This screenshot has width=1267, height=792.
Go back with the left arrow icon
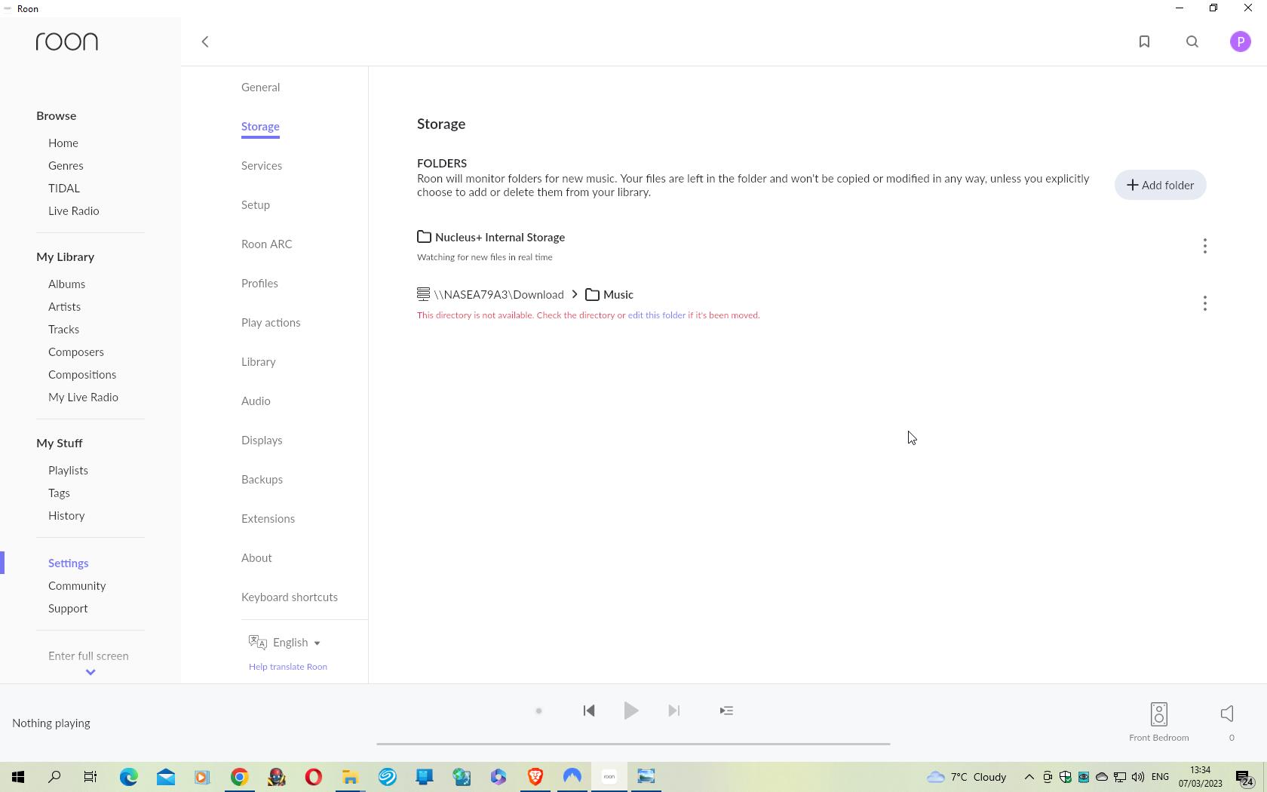coord(204,42)
